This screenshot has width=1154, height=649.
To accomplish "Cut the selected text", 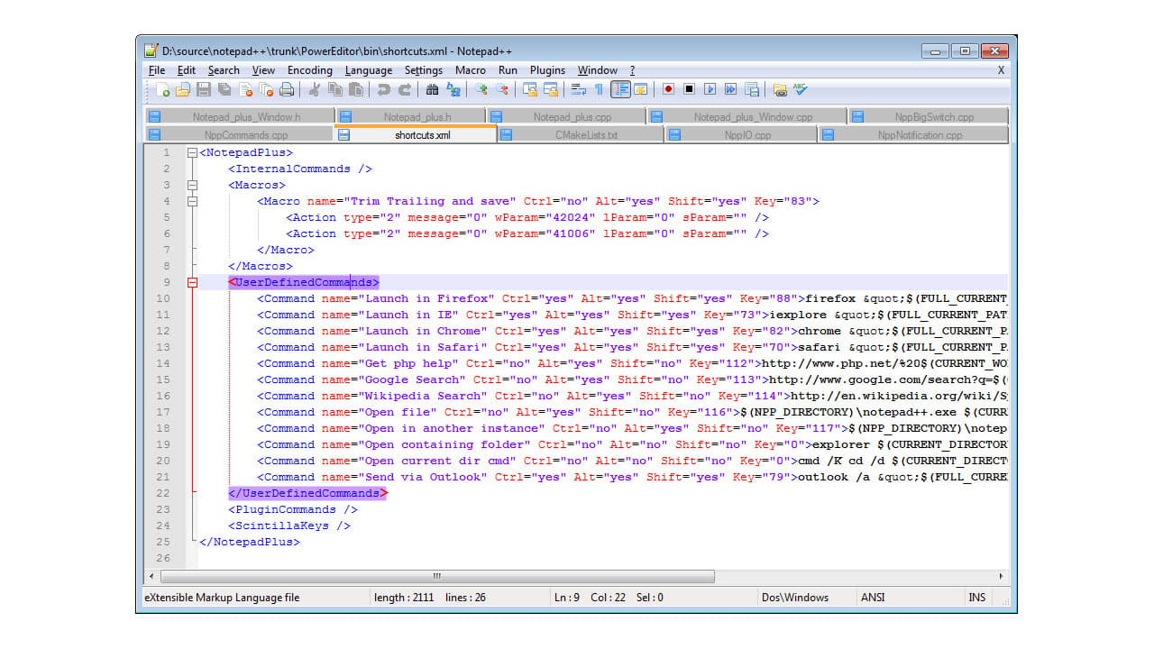I will (316, 89).
